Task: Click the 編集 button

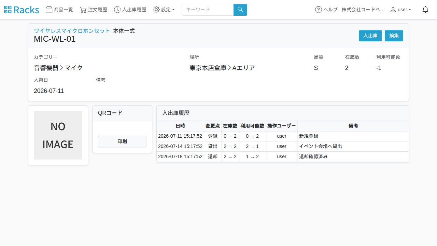Action: (x=394, y=36)
